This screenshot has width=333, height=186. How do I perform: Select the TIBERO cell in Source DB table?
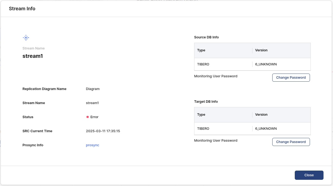click(203, 64)
